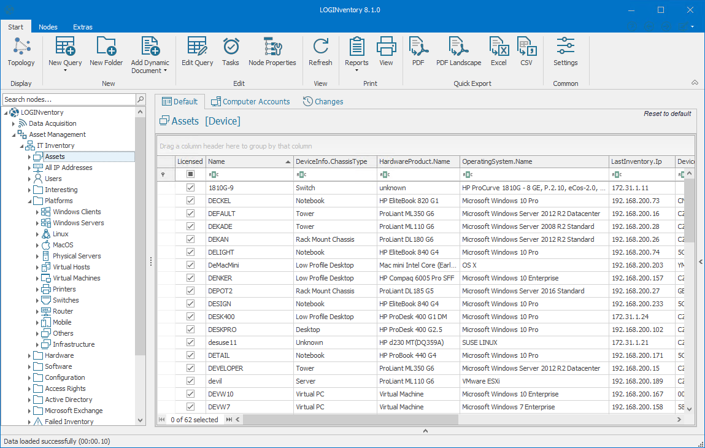Refresh the current view
Screen dimensions: 705x448
[320, 52]
